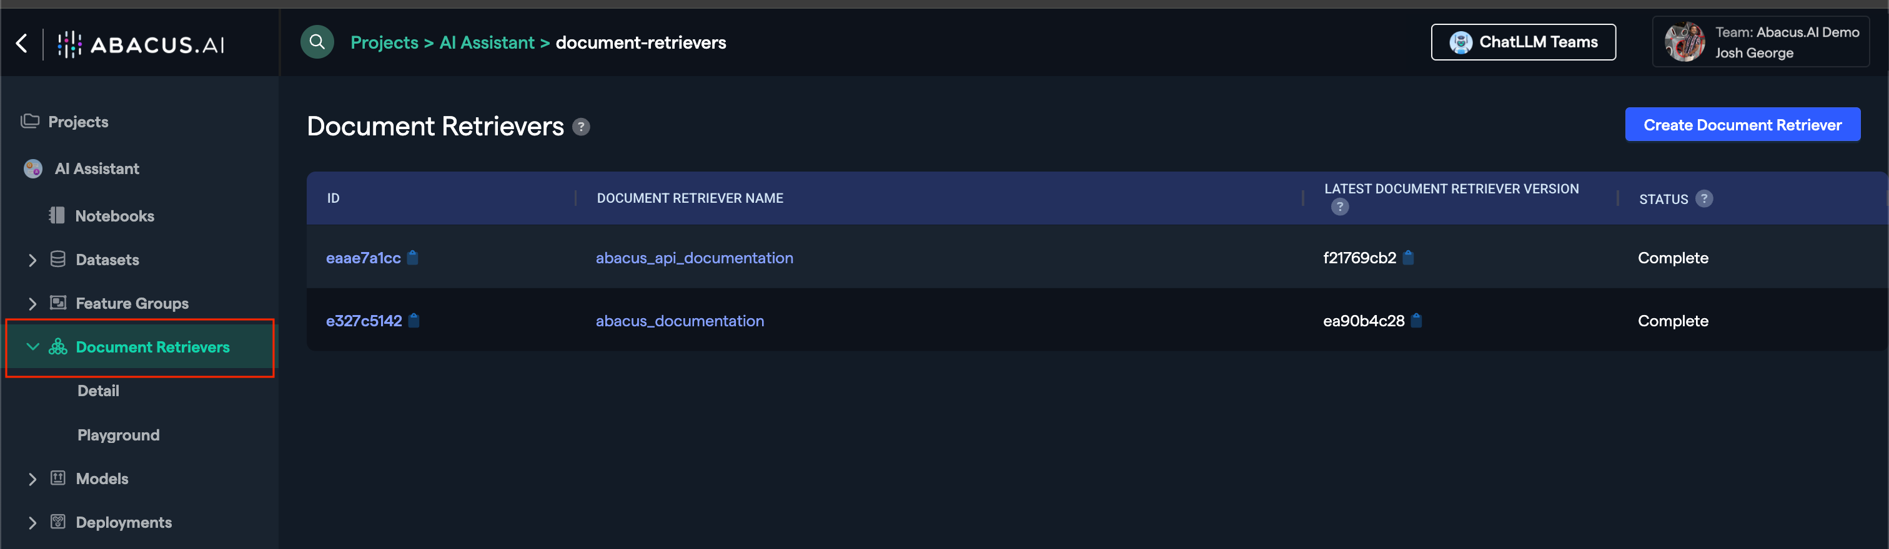1889x549 pixels.
Task: Click help icon under Latest Document Retriever Version
Action: (x=1340, y=207)
